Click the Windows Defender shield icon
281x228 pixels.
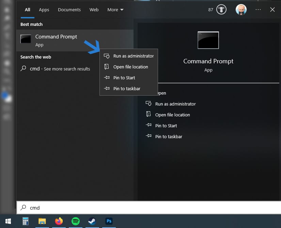(221, 10)
